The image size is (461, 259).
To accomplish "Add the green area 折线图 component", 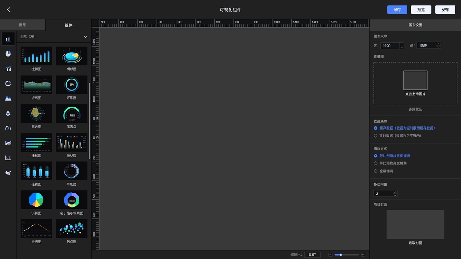I will click(36, 85).
